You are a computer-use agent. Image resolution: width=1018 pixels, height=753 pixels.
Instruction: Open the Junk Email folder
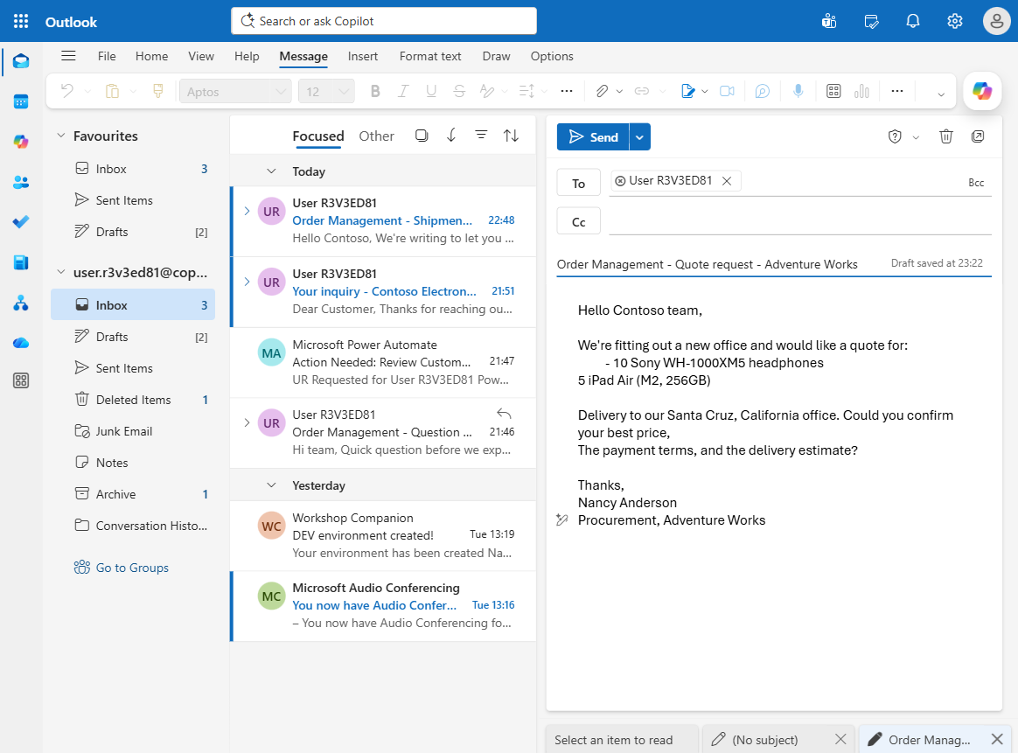tap(133, 431)
